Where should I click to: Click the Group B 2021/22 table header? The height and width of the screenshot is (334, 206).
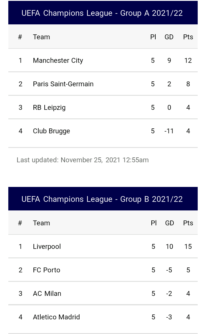(103, 199)
